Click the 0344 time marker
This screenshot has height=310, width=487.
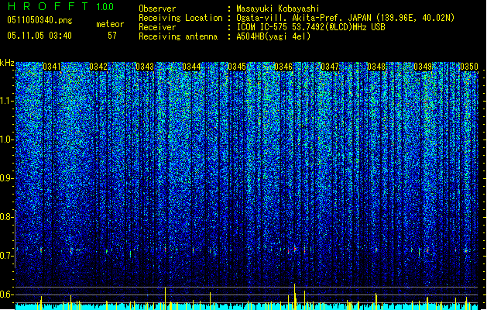[191, 67]
